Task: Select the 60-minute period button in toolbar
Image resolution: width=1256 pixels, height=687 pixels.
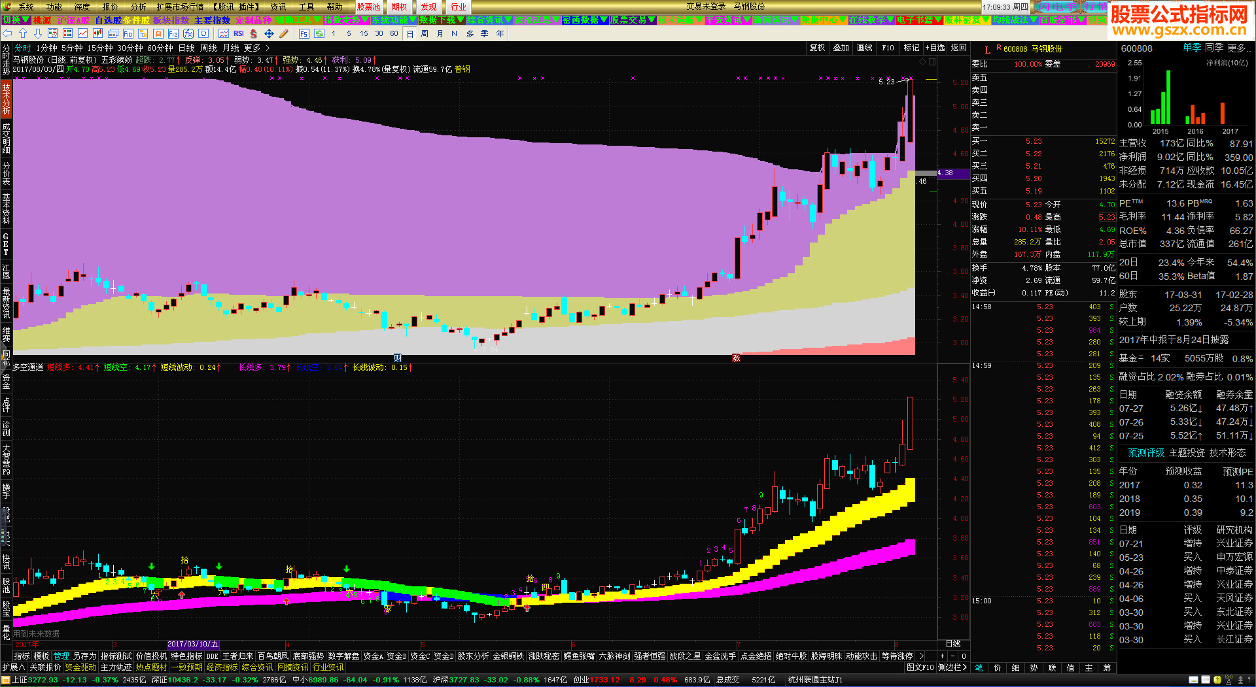Action: 394,33
